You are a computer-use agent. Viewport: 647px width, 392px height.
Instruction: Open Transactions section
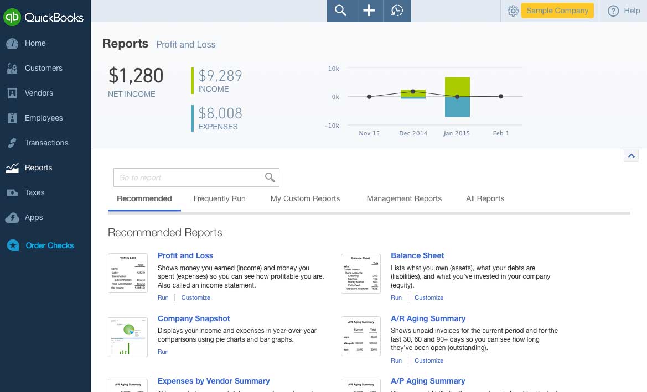46,143
